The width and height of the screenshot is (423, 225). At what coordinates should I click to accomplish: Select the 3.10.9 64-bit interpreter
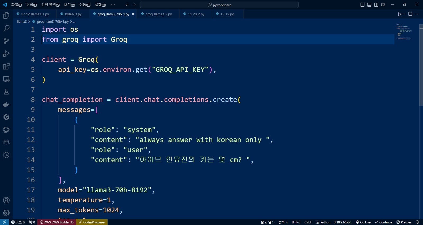(343, 222)
